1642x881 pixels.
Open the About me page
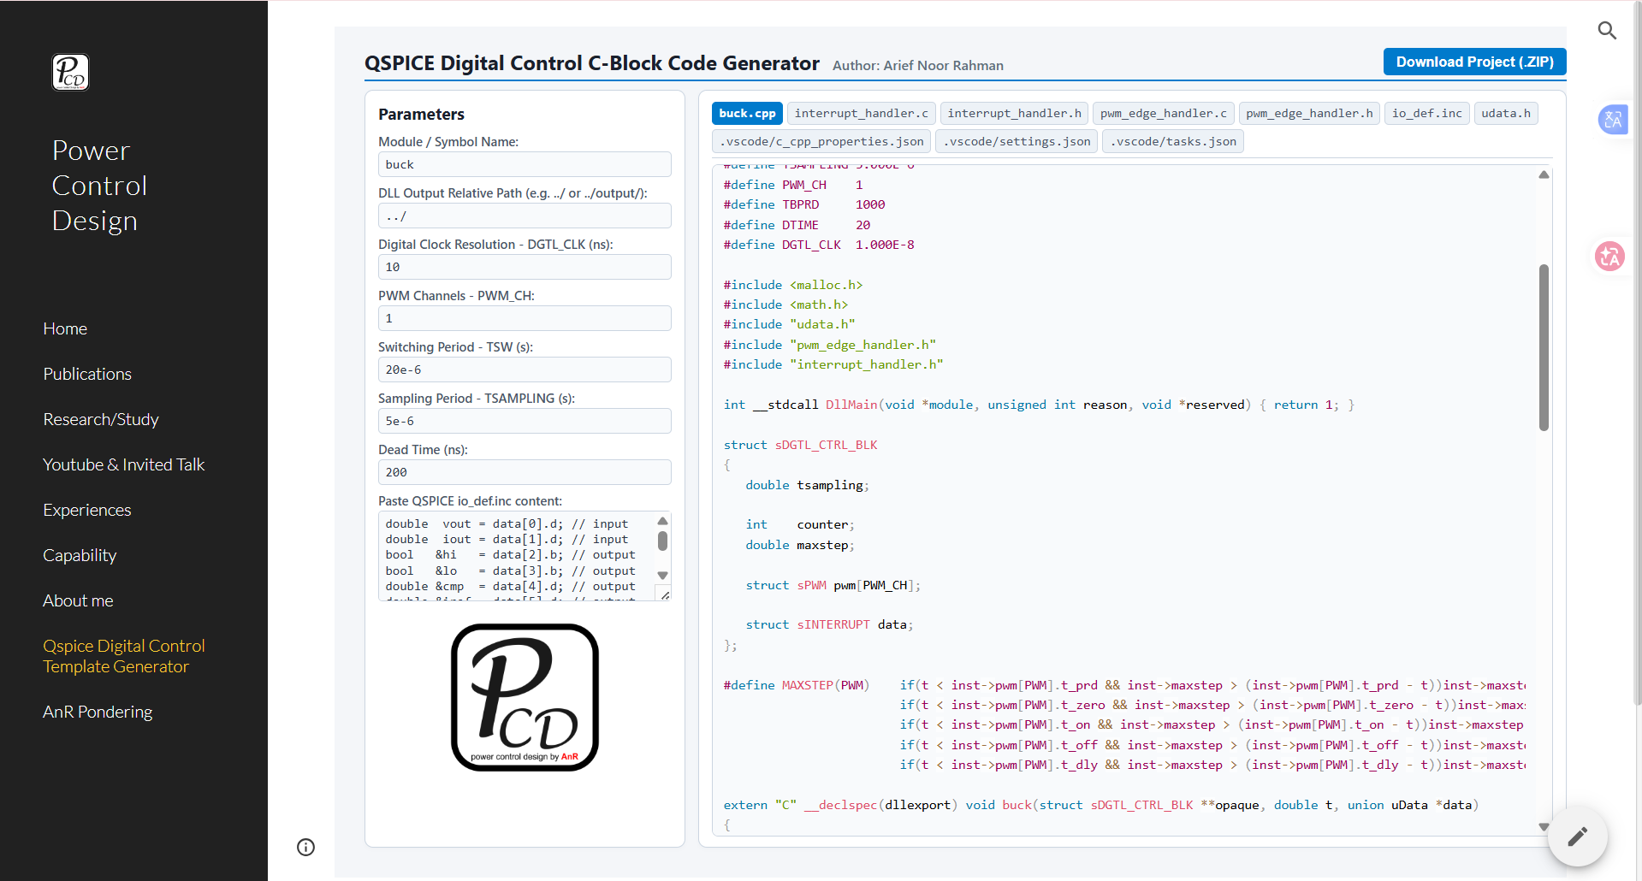coord(78,600)
